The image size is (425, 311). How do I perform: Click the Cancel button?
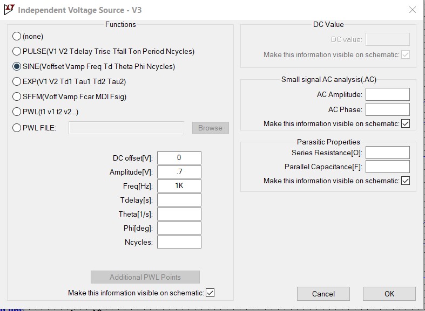(x=323, y=294)
